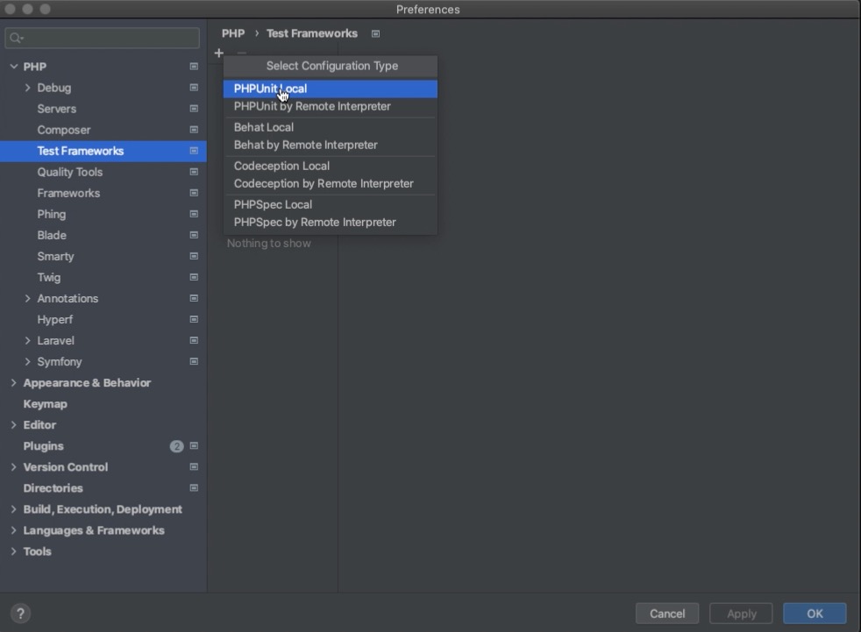Click the OK button
This screenshot has height=632, width=861.
(815, 614)
